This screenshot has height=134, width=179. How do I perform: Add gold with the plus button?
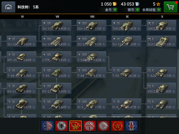tap(115, 10)
